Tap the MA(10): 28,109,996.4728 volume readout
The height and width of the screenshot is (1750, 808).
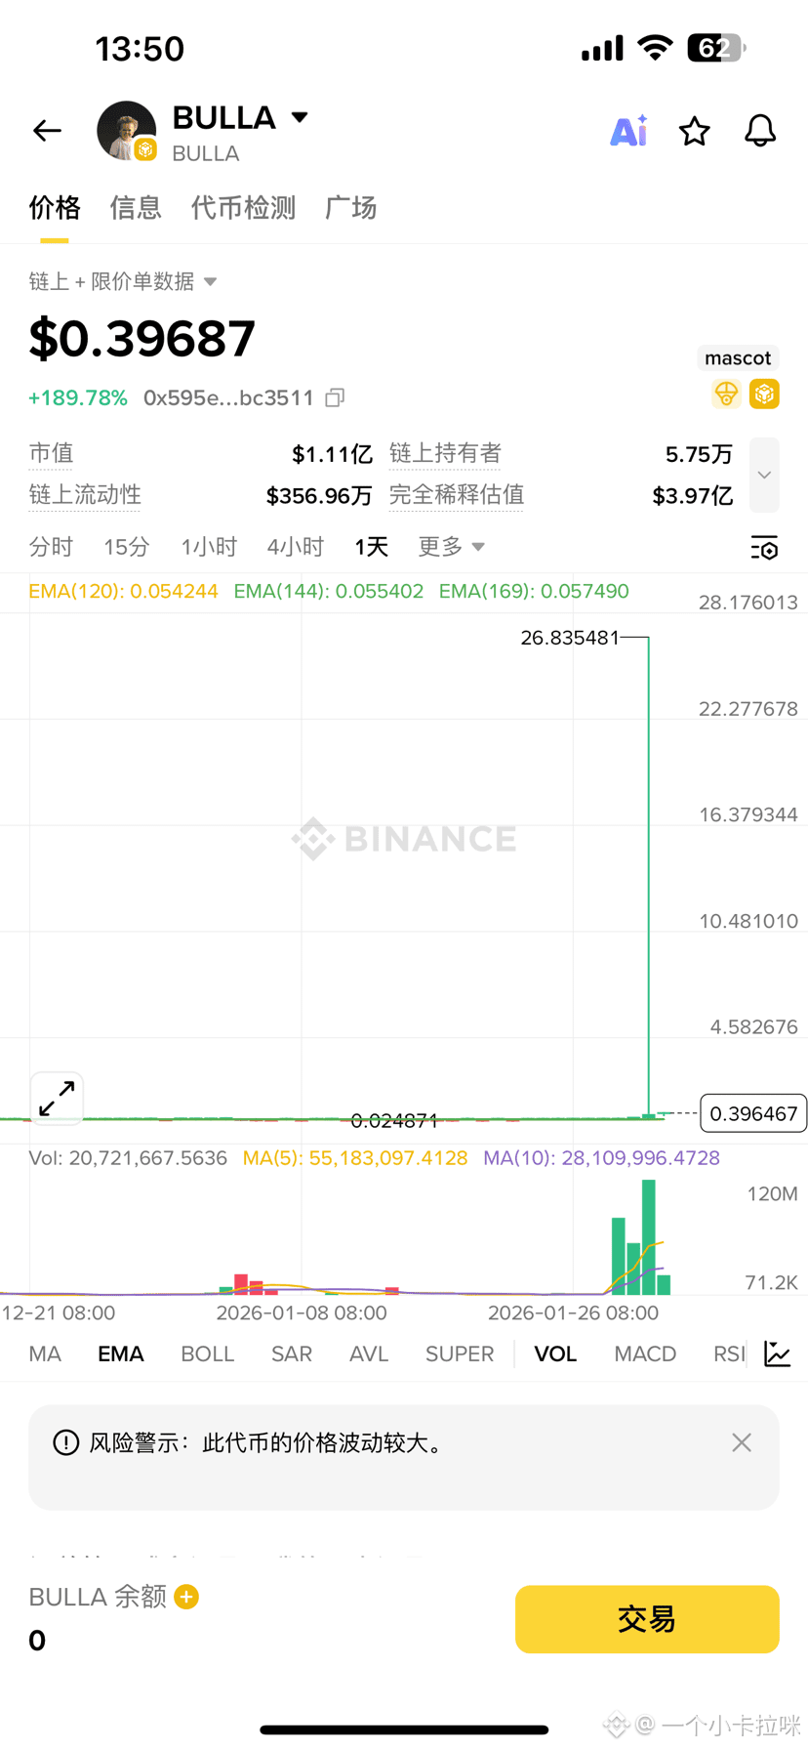[602, 1158]
